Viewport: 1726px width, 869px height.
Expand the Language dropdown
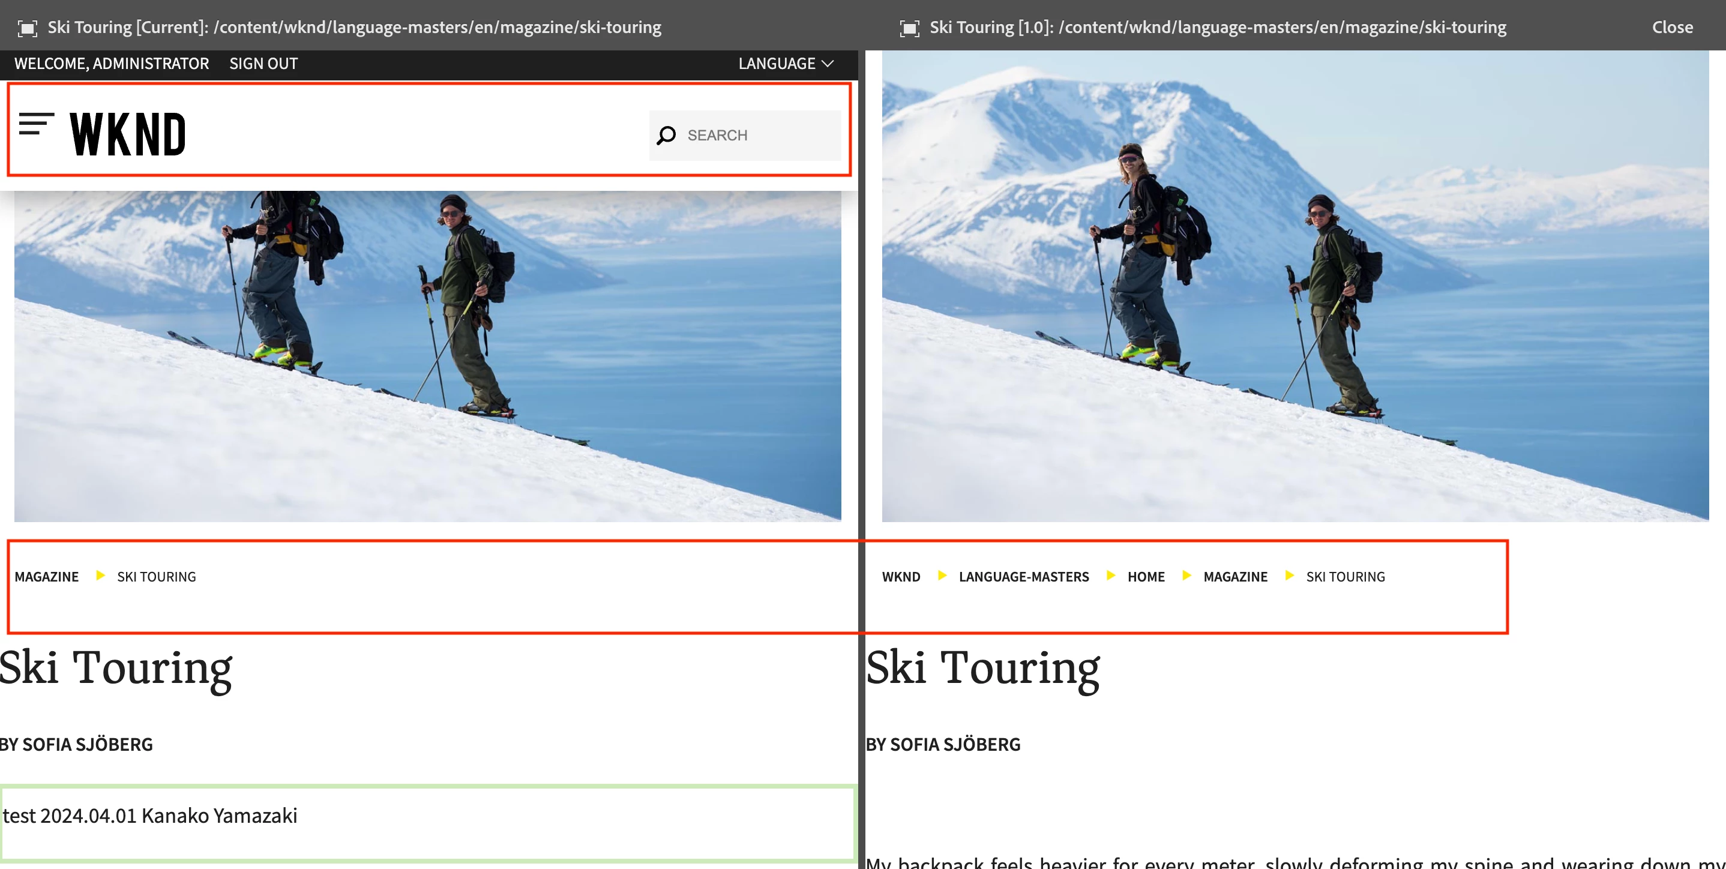pyautogui.click(x=777, y=64)
